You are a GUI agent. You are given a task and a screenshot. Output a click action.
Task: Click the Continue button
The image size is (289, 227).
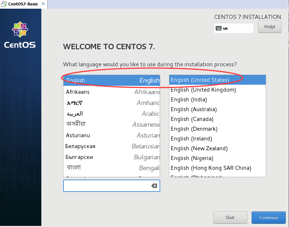[x=269, y=218]
